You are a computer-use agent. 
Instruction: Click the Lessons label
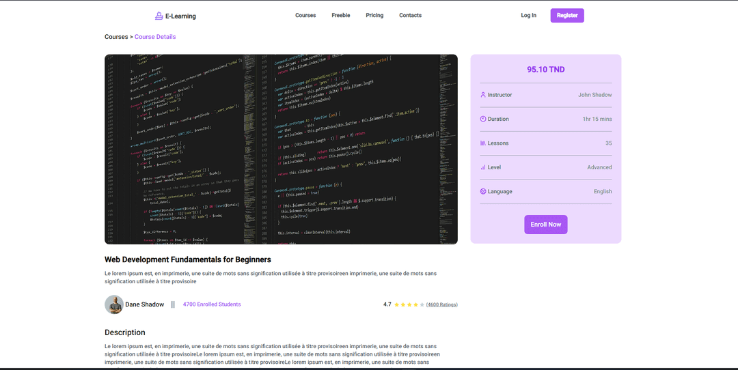(x=498, y=143)
